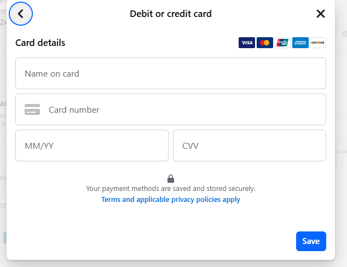
Task: Focus the Card number input field
Action: [x=171, y=109]
